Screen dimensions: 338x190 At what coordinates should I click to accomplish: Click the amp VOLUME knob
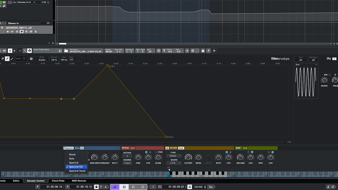pos(240,157)
